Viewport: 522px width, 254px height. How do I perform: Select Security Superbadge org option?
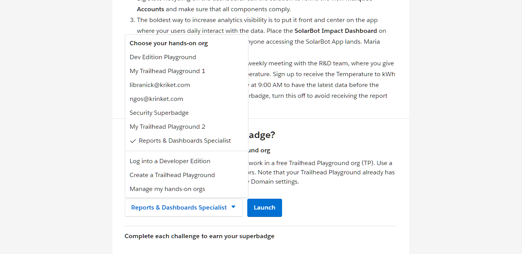tap(159, 113)
